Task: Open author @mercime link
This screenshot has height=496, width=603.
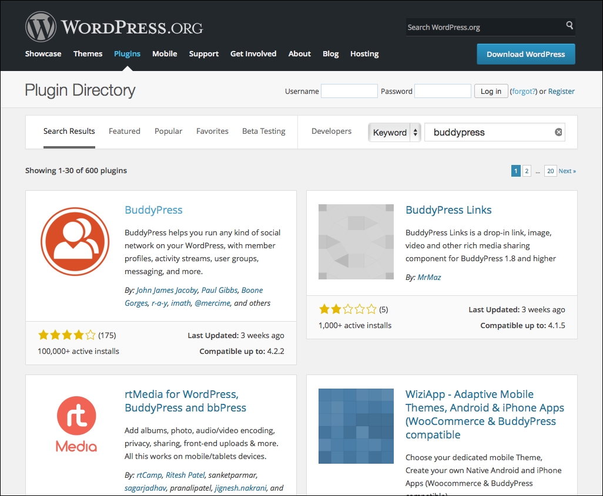Action: tap(212, 303)
